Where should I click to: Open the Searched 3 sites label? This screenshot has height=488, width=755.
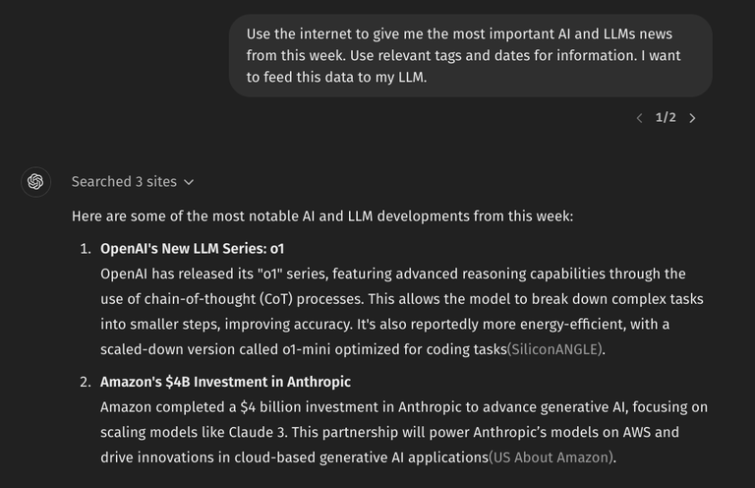124,182
